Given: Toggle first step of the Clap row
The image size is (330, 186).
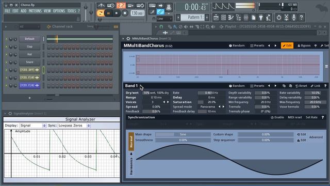Looking at the screenshot, I should click(x=49, y=47).
